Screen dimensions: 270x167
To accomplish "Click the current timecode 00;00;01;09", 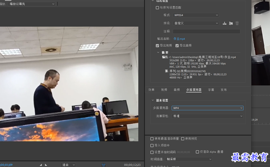I will [6, 165].
